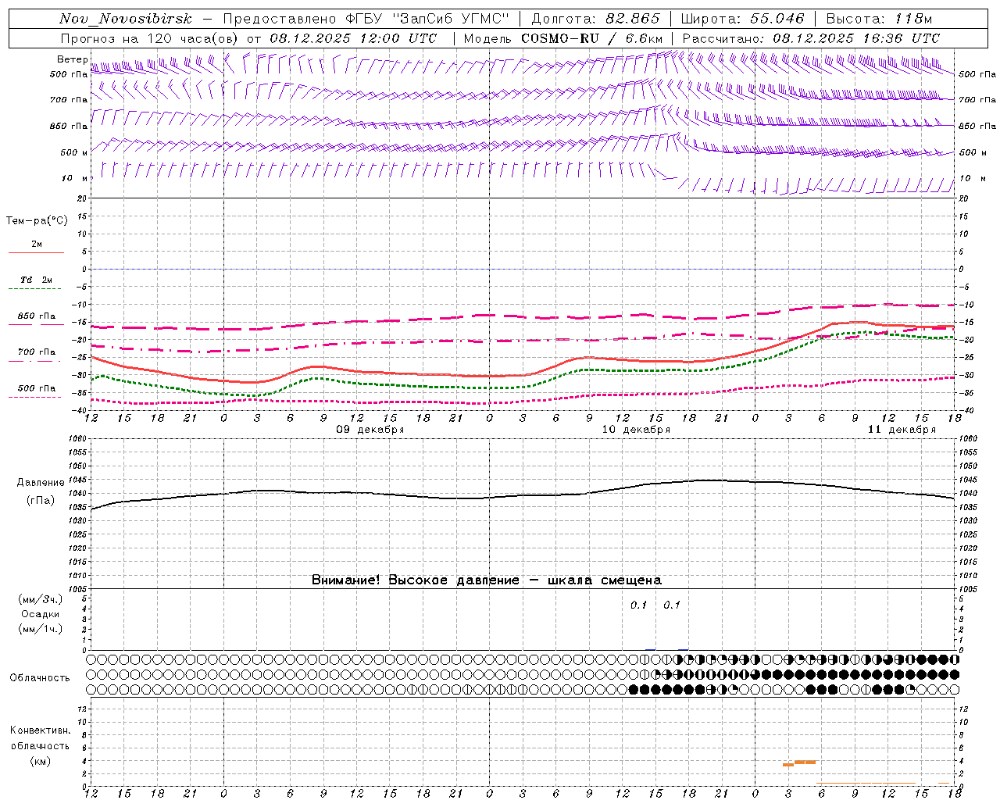Click '850 гПа' entry in temperature legend
This screenshot has height=800, width=1000.
(37, 316)
